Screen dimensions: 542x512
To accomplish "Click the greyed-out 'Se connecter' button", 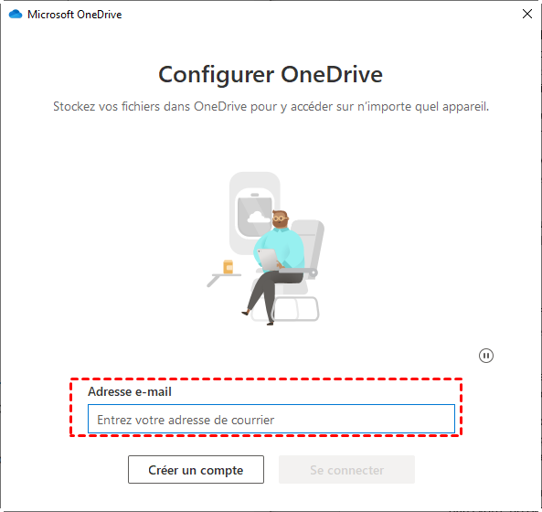I will point(346,469).
